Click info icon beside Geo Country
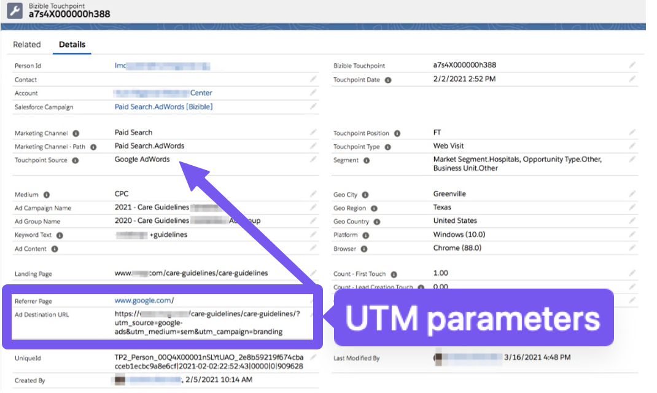This screenshot has width=657, height=393. click(x=377, y=222)
